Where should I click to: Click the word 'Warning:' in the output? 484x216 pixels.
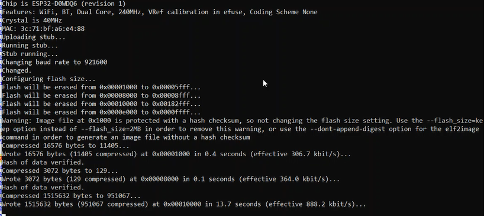17,120
